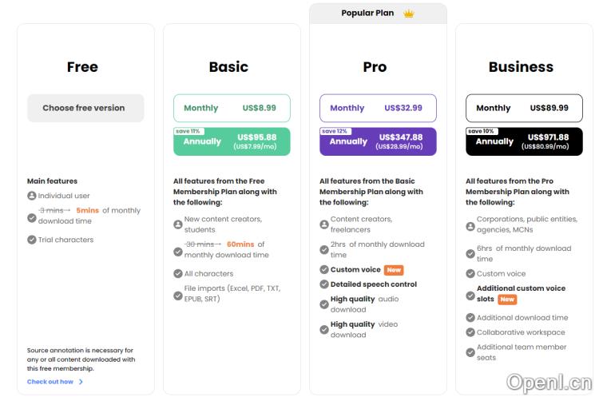Image resolution: width=599 pixels, height=397 pixels.
Task: Select Basic Annually US$95.88 option
Action: (x=232, y=141)
